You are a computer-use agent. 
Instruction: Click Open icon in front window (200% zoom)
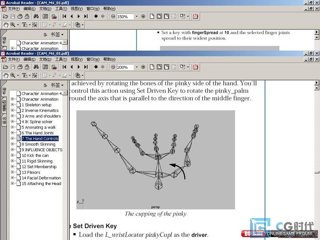(6, 67)
